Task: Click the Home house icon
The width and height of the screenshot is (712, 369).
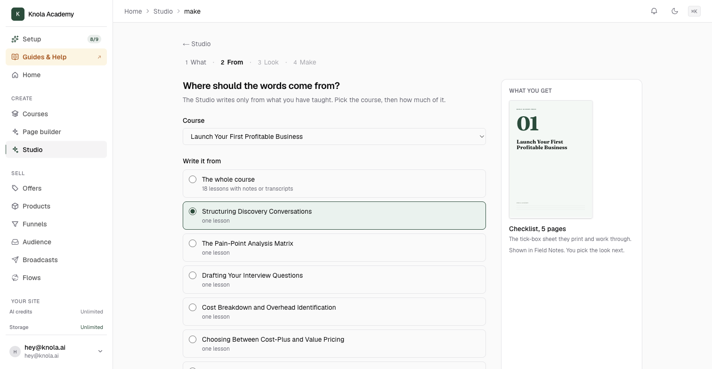Action: [15, 75]
